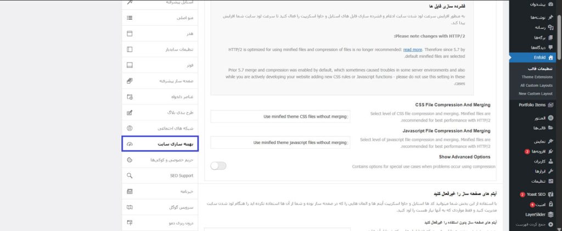Open تنظیمات قالب submenu link
562x231 pixels.
tap(541, 68)
